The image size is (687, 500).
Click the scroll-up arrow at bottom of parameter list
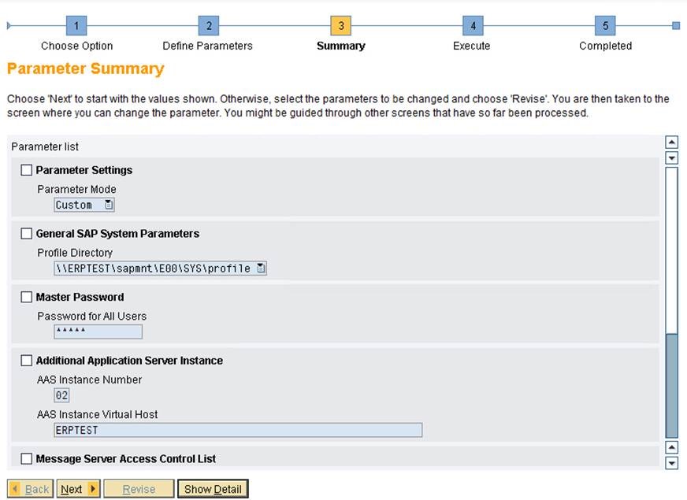click(672, 447)
